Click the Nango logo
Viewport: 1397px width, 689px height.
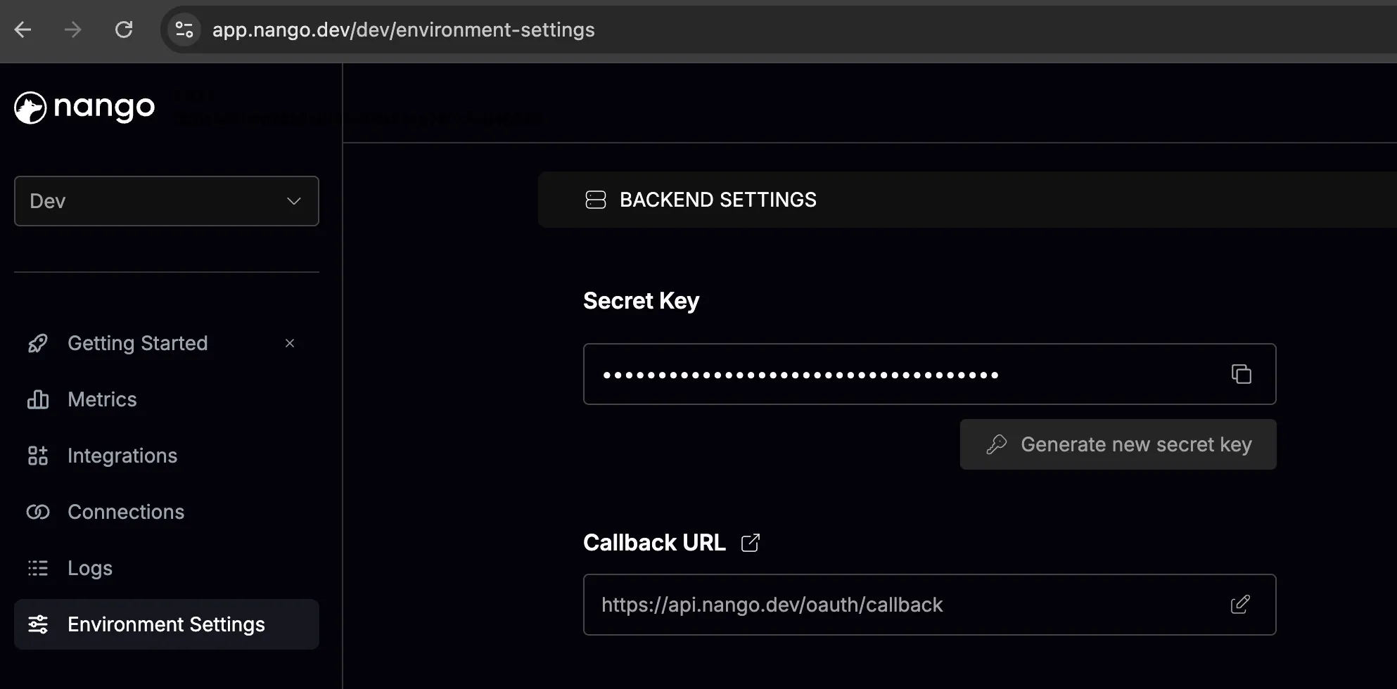click(84, 107)
